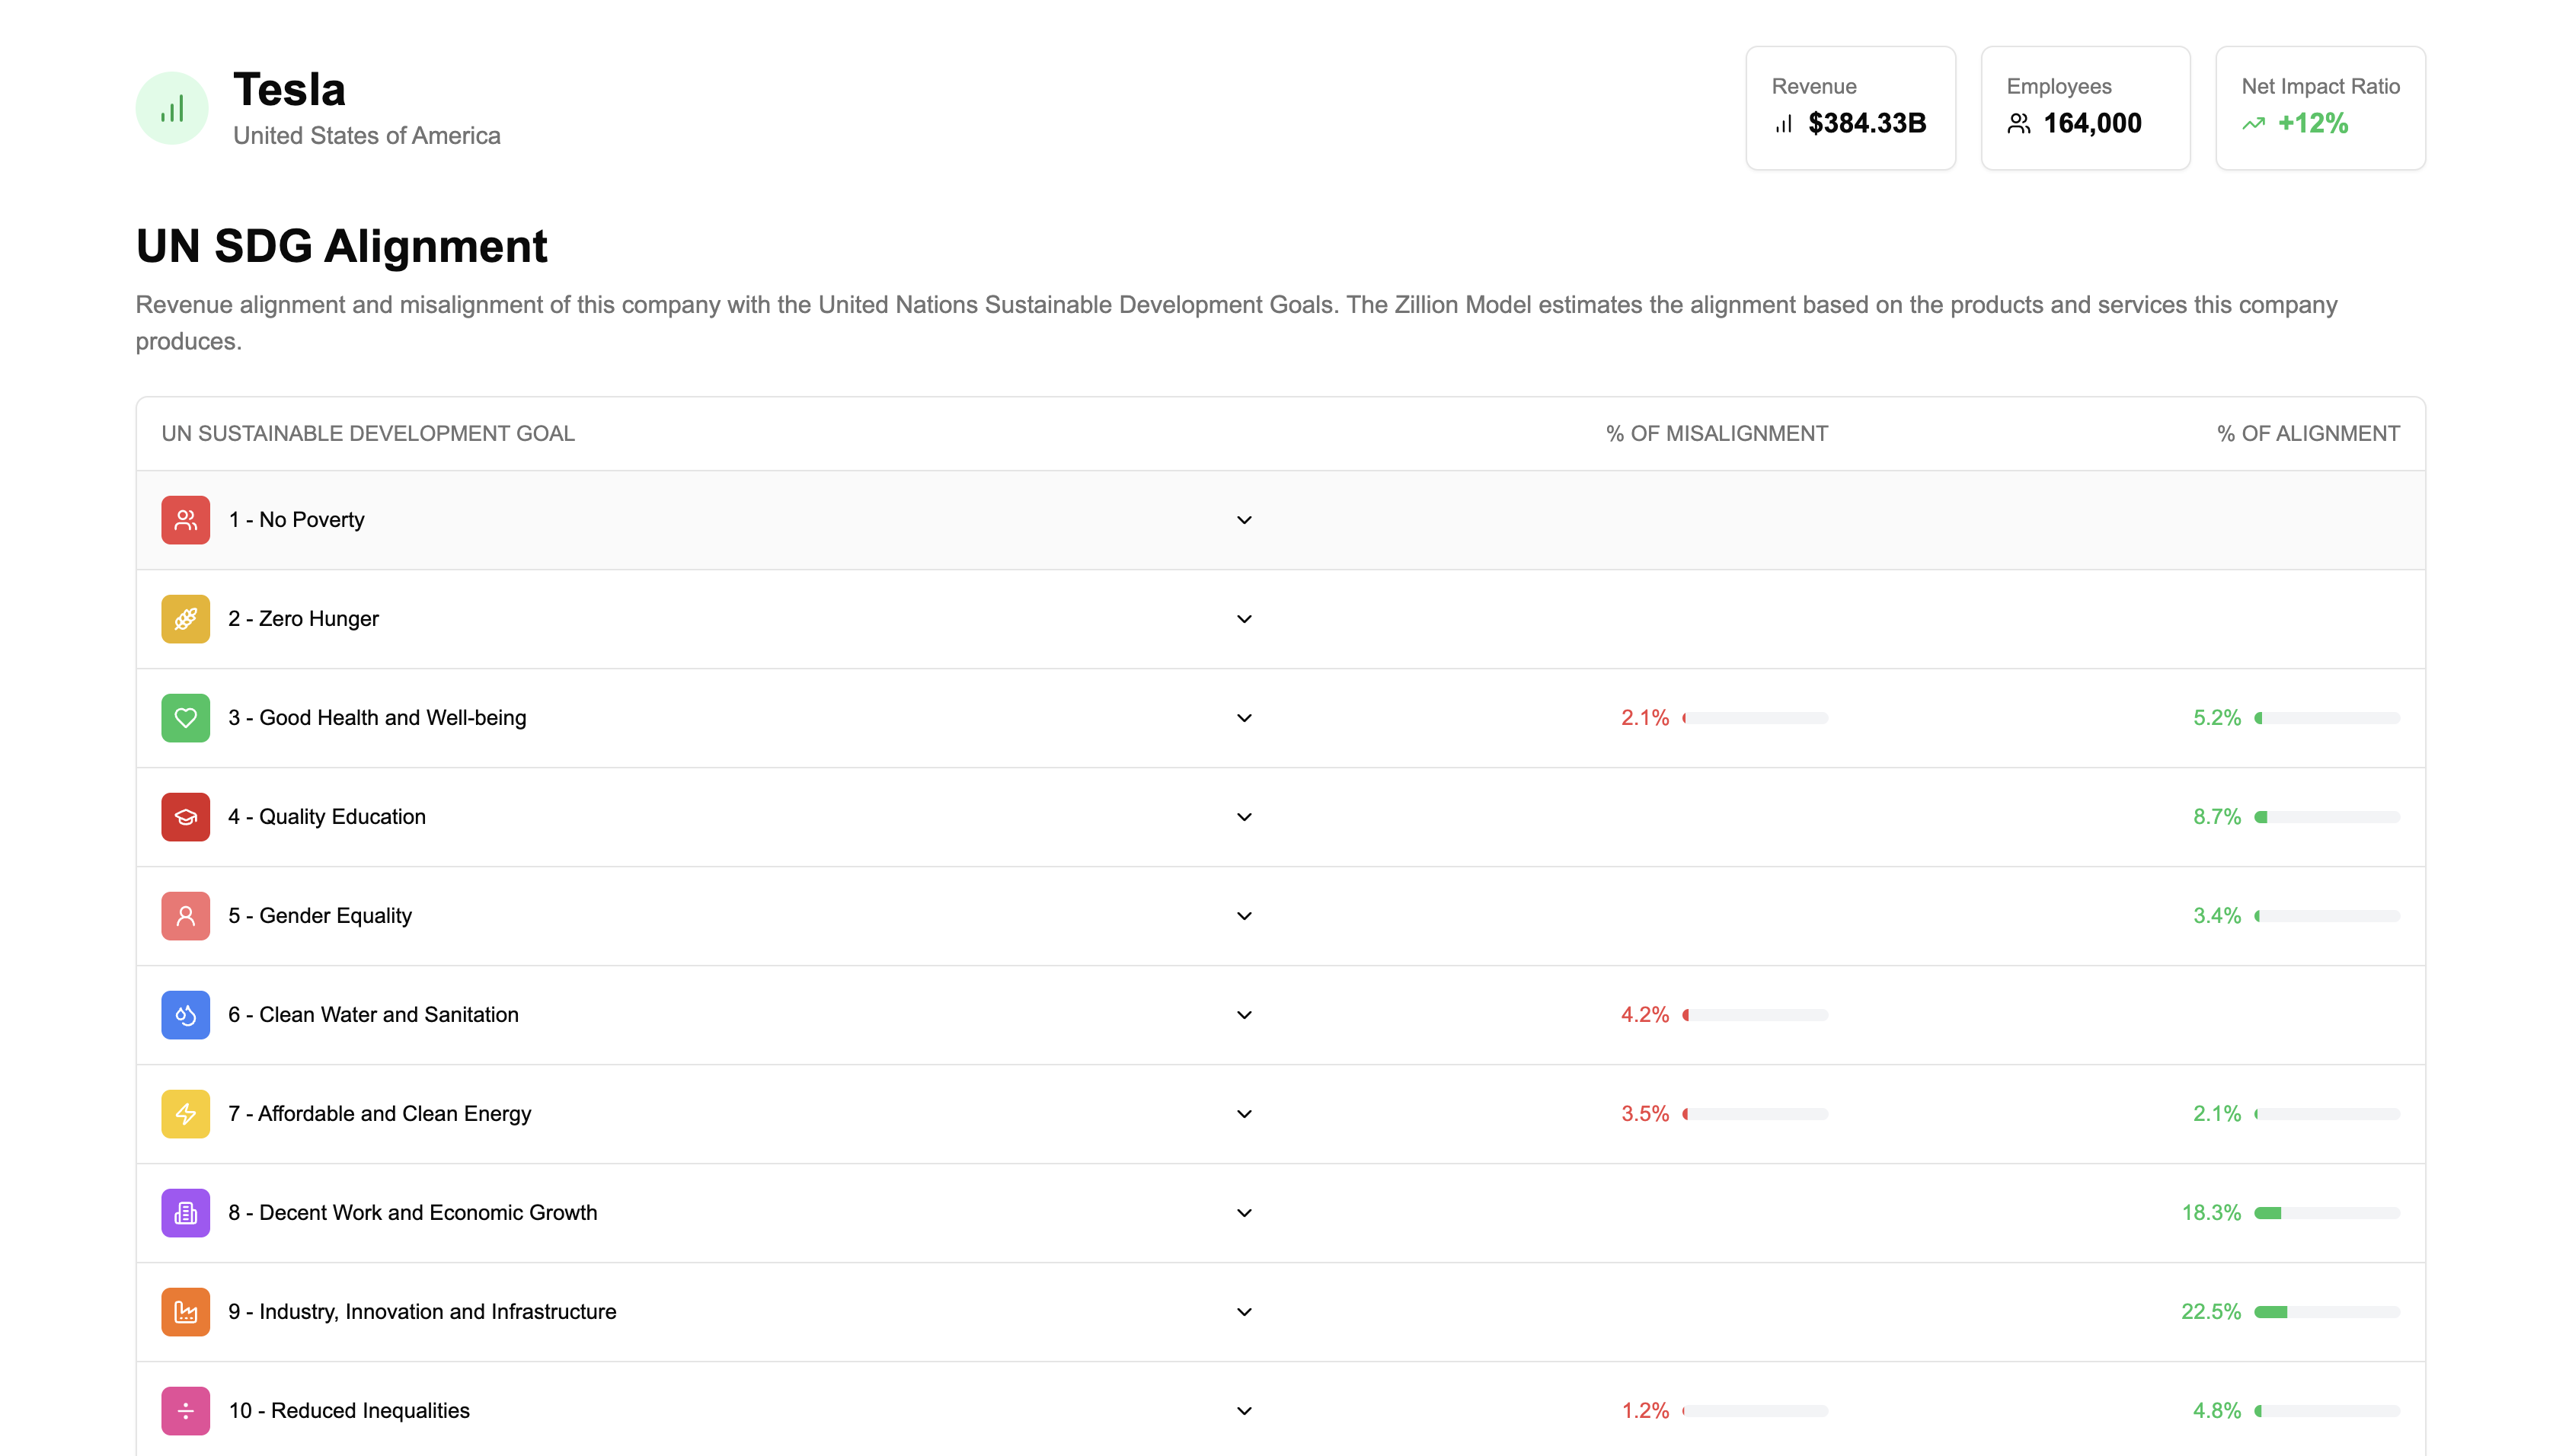Click Good Health alignment 5.2% progress bar
Viewport: 2553px width, 1456px height.
pos(2327,718)
